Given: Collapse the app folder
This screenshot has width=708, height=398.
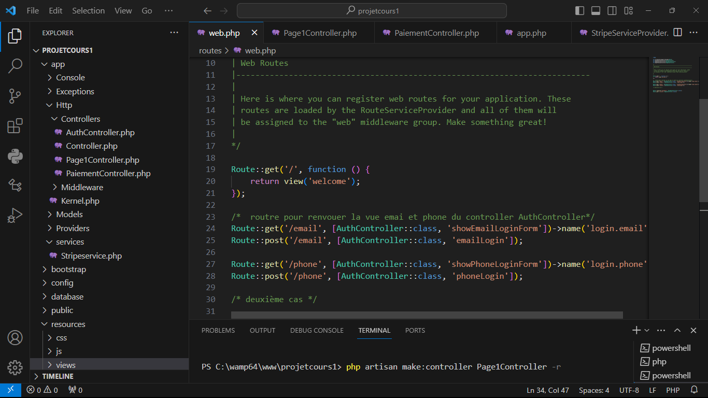Looking at the screenshot, I should (x=109, y=64).
